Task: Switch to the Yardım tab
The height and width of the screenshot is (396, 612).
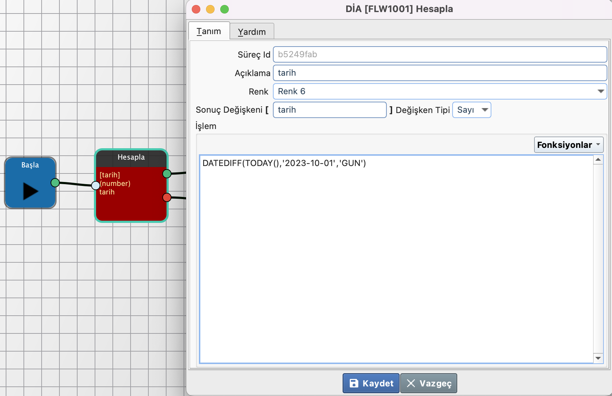Action: 252,32
